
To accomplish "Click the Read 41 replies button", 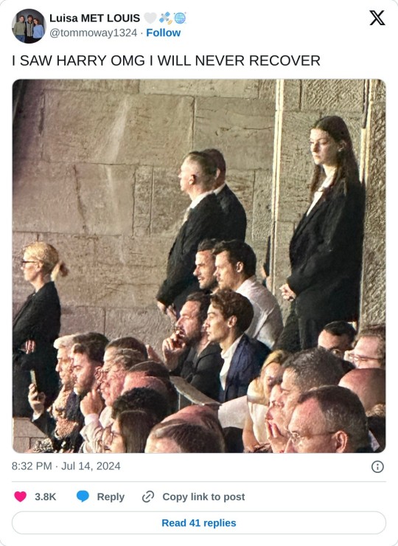I will [199, 522].
